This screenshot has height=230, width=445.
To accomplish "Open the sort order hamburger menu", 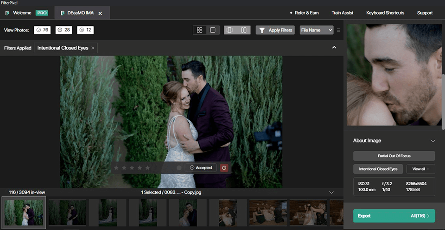I will point(338,30).
